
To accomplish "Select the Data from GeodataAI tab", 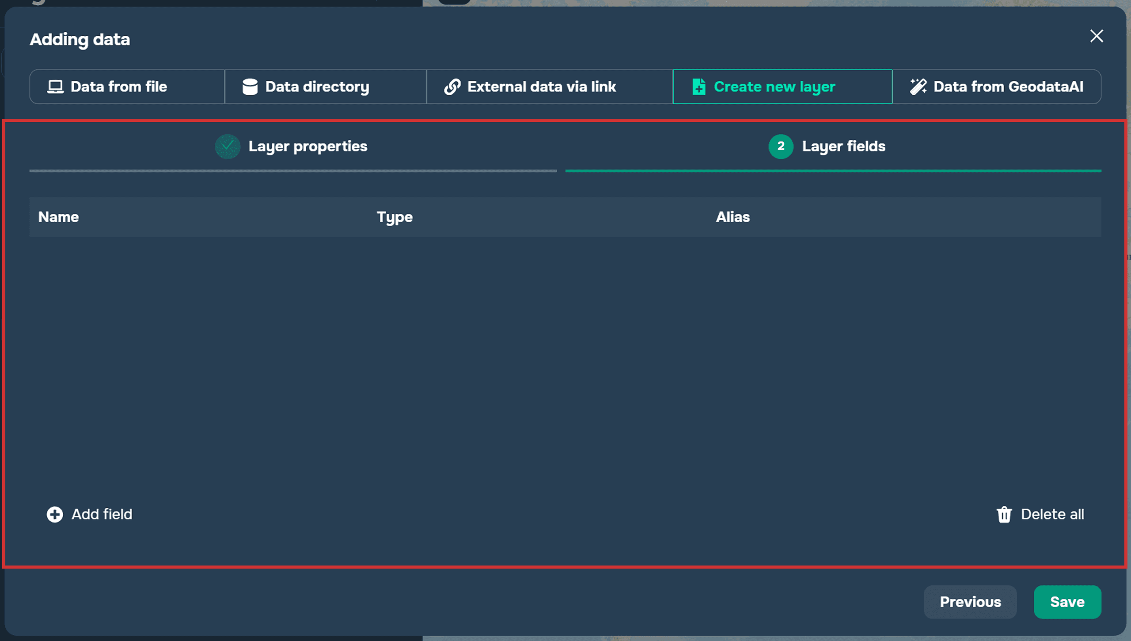I will (x=997, y=87).
